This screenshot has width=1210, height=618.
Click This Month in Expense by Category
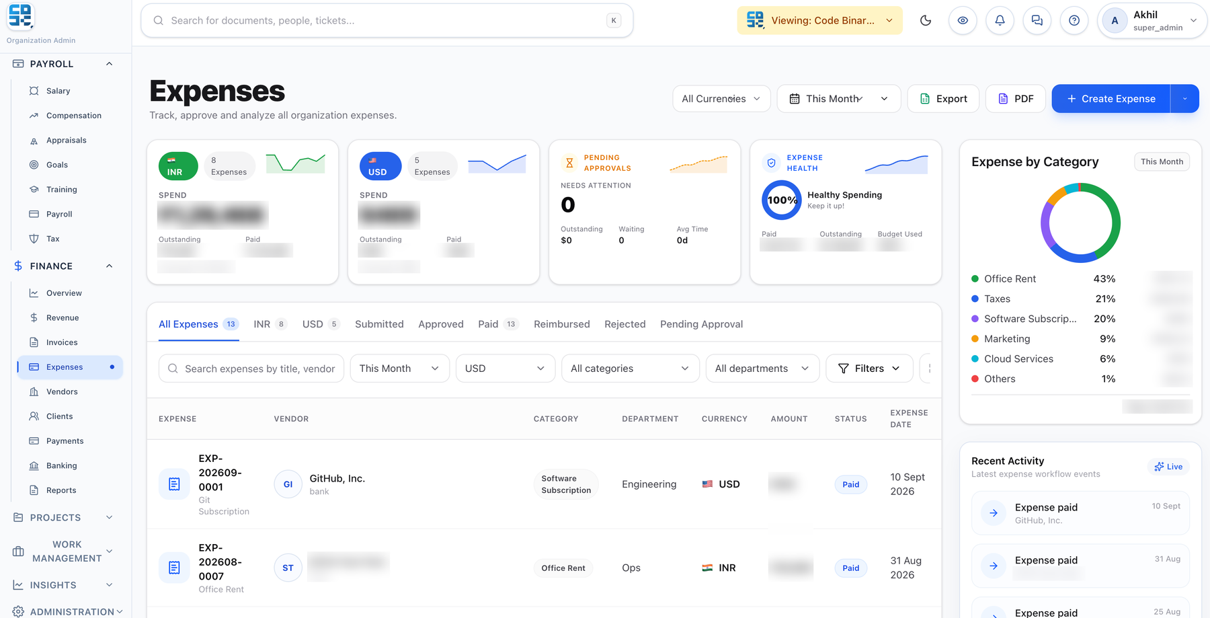click(1162, 161)
